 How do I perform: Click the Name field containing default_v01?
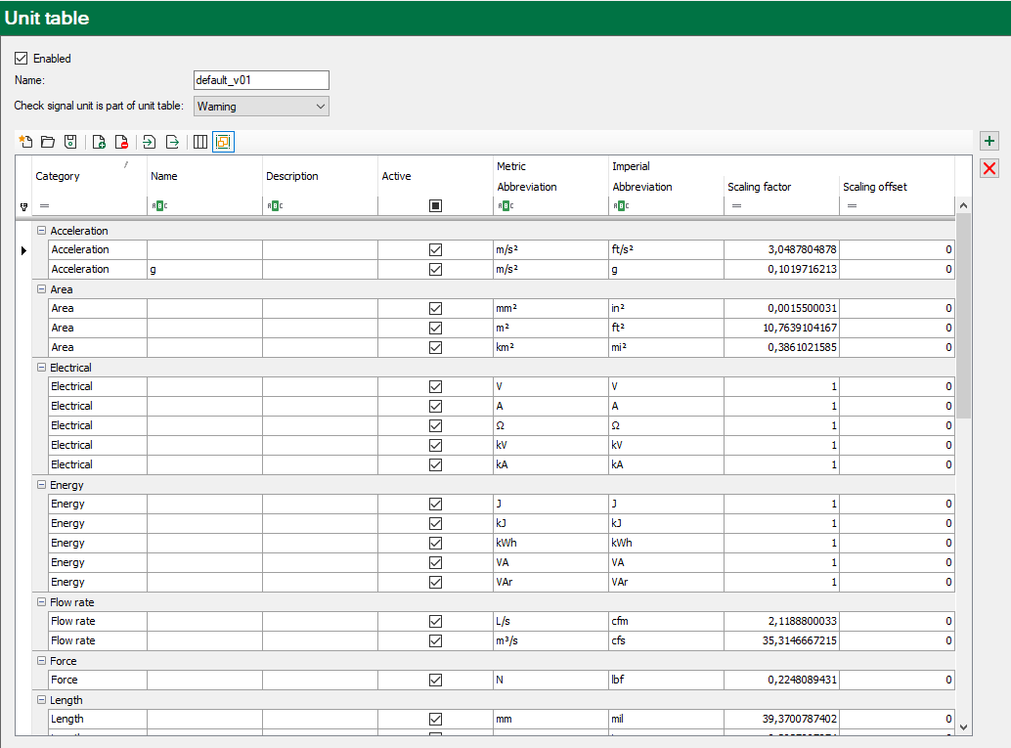point(261,80)
